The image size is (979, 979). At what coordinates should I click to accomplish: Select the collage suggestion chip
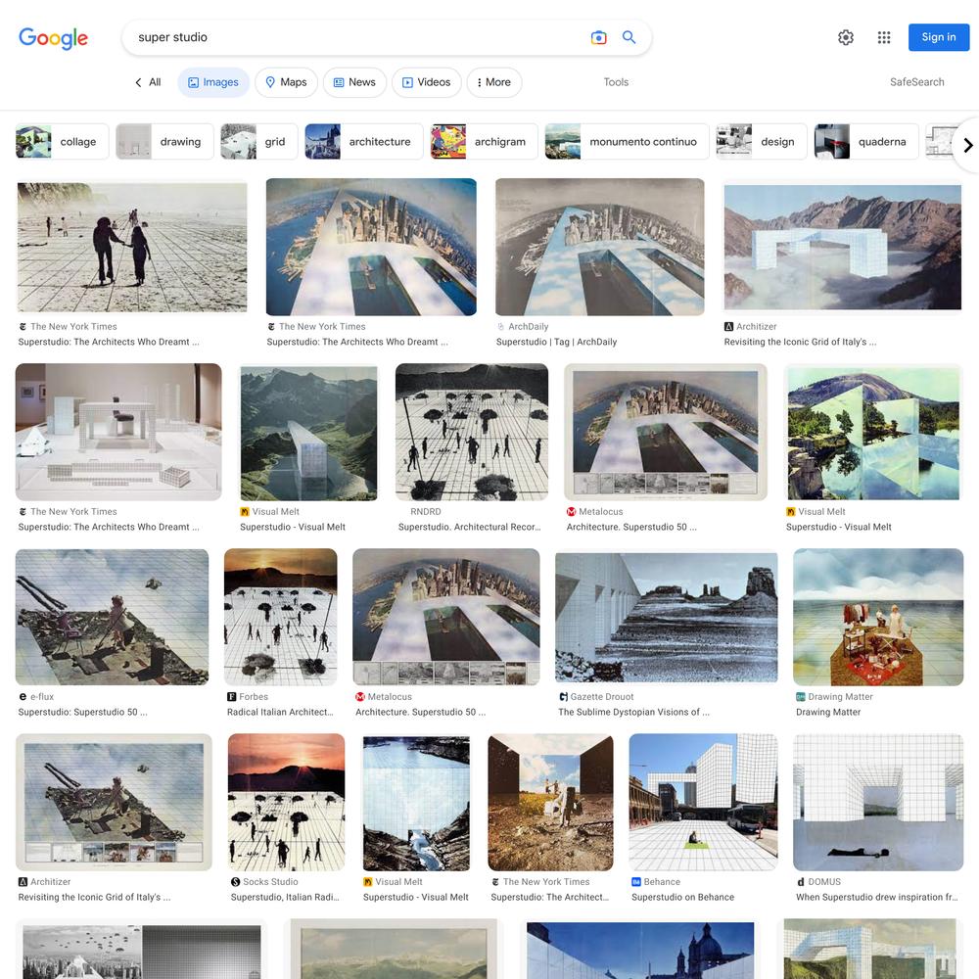click(x=63, y=142)
